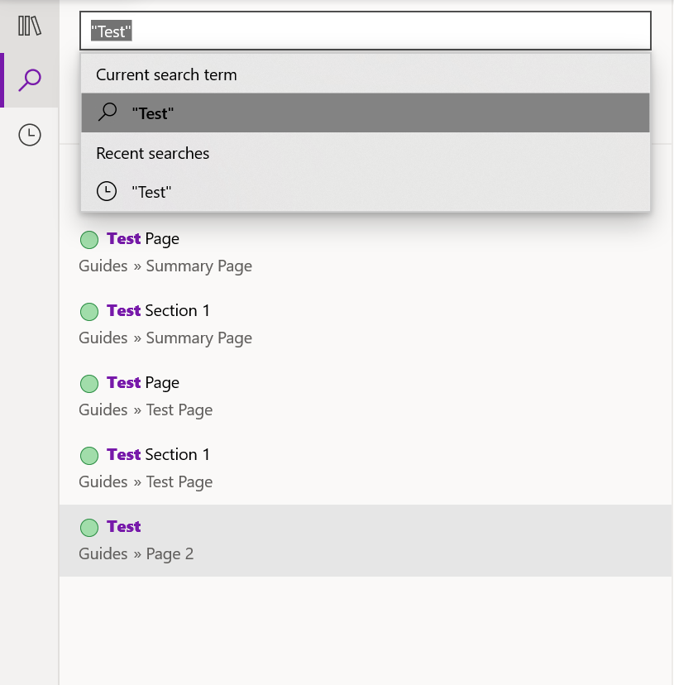Select the highlighted "Test" result above Page 2
This screenshot has width=674, height=685.
point(123,527)
